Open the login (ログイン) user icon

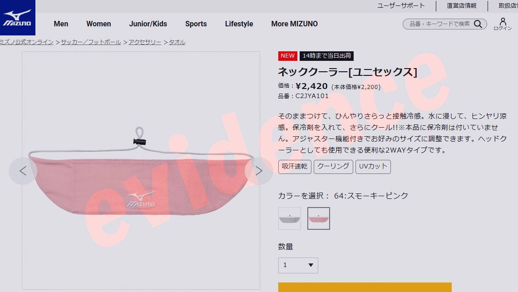tap(503, 24)
